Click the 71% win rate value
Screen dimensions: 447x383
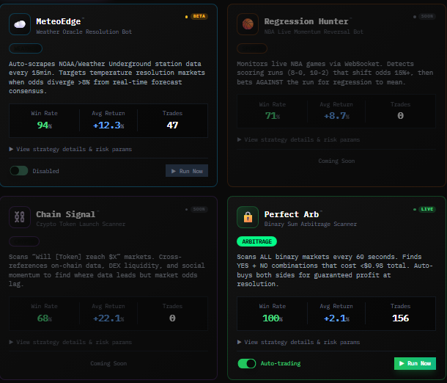tap(273, 116)
